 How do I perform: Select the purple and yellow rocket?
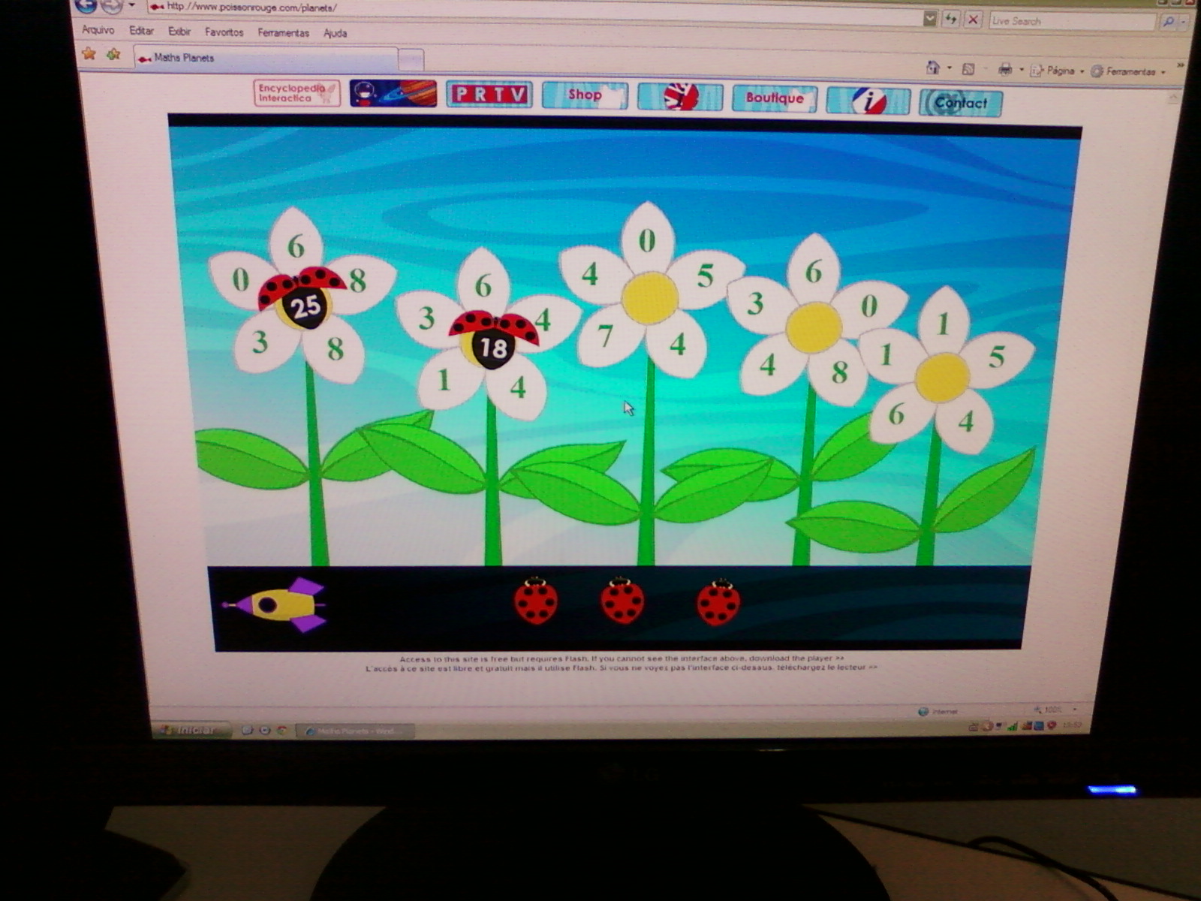point(276,604)
